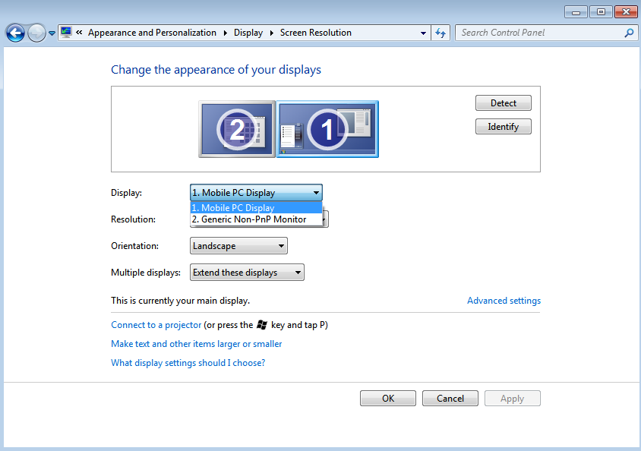This screenshot has width=641, height=451.
Task: Open Appearance and Personalization breadcrumb
Action: click(152, 33)
